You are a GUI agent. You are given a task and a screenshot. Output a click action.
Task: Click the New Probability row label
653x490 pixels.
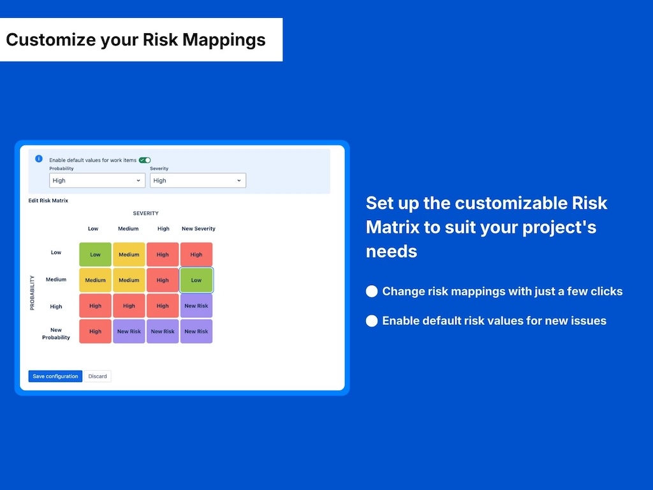coord(56,334)
